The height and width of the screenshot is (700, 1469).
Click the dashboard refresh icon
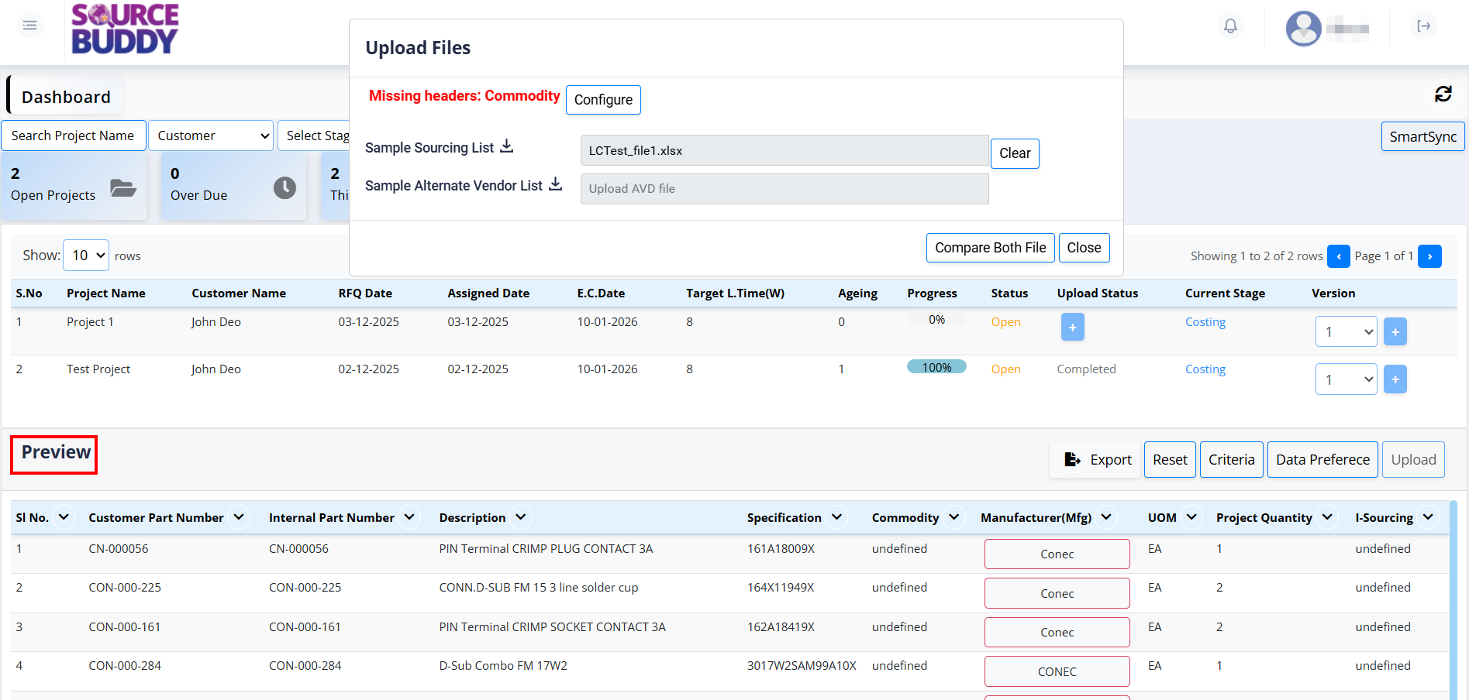(1443, 94)
